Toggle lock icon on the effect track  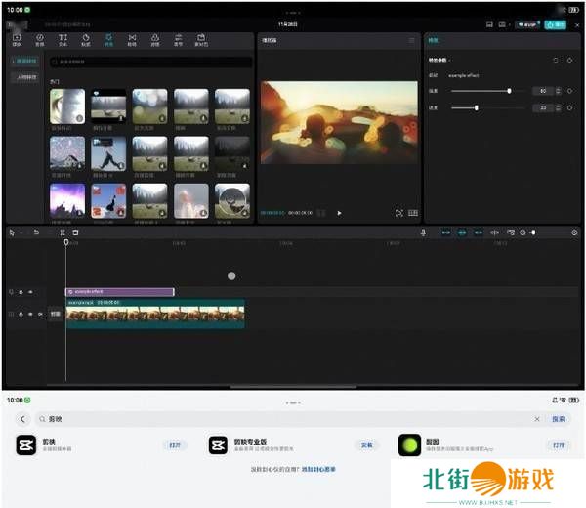(21, 292)
